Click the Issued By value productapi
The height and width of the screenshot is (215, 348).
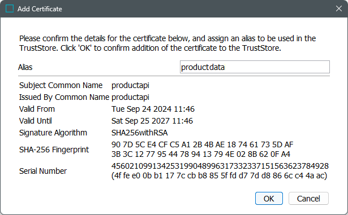pos(130,97)
